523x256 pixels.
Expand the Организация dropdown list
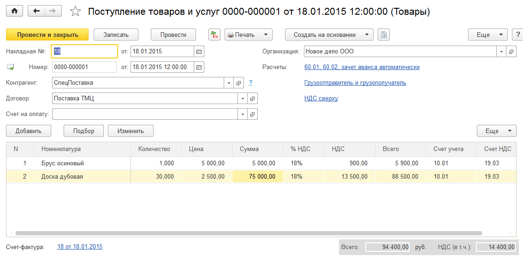[502, 52]
